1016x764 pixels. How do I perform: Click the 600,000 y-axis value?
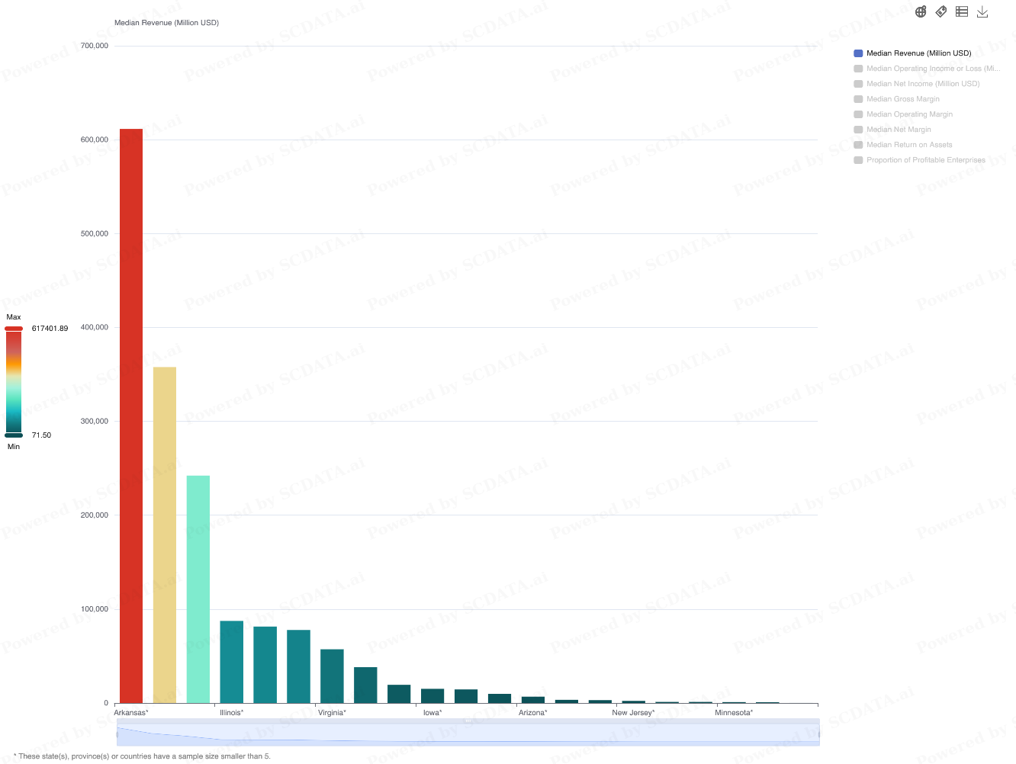[x=95, y=140]
